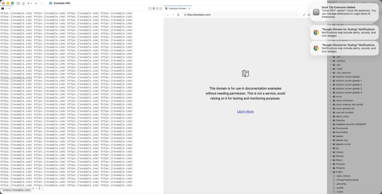Screen dimensions: 382x194
Task: Click browser back chevron
Action: tap(168, 15)
